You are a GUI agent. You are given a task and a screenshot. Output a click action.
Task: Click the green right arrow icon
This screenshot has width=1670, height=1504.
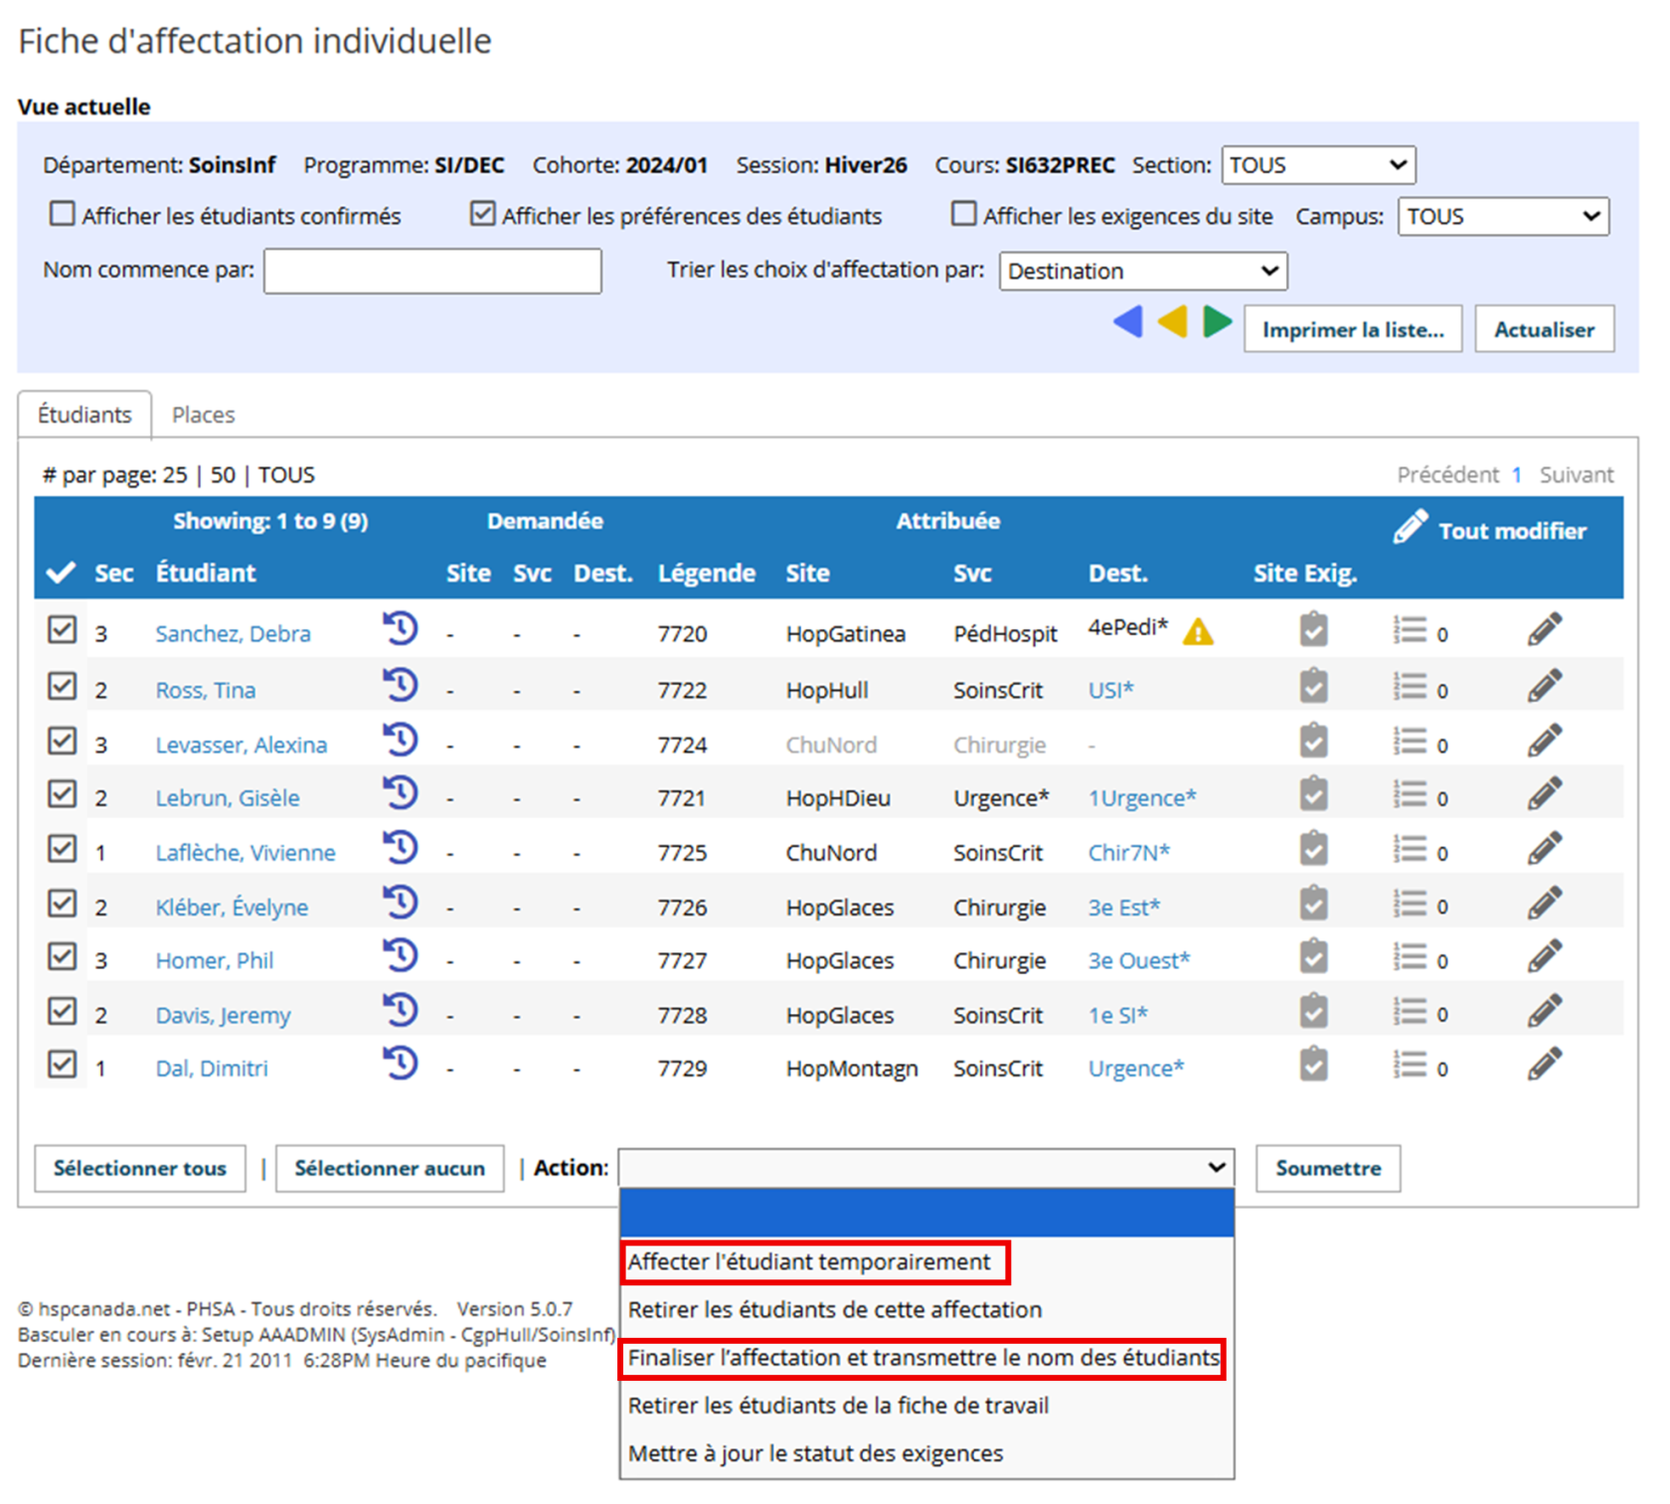click(x=1217, y=323)
